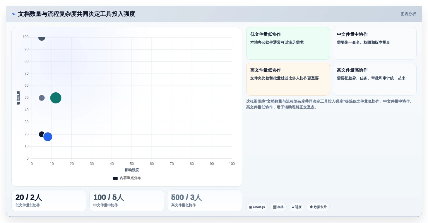
Task: Click the 500 / 3人 stat card
Action: tap(205, 200)
